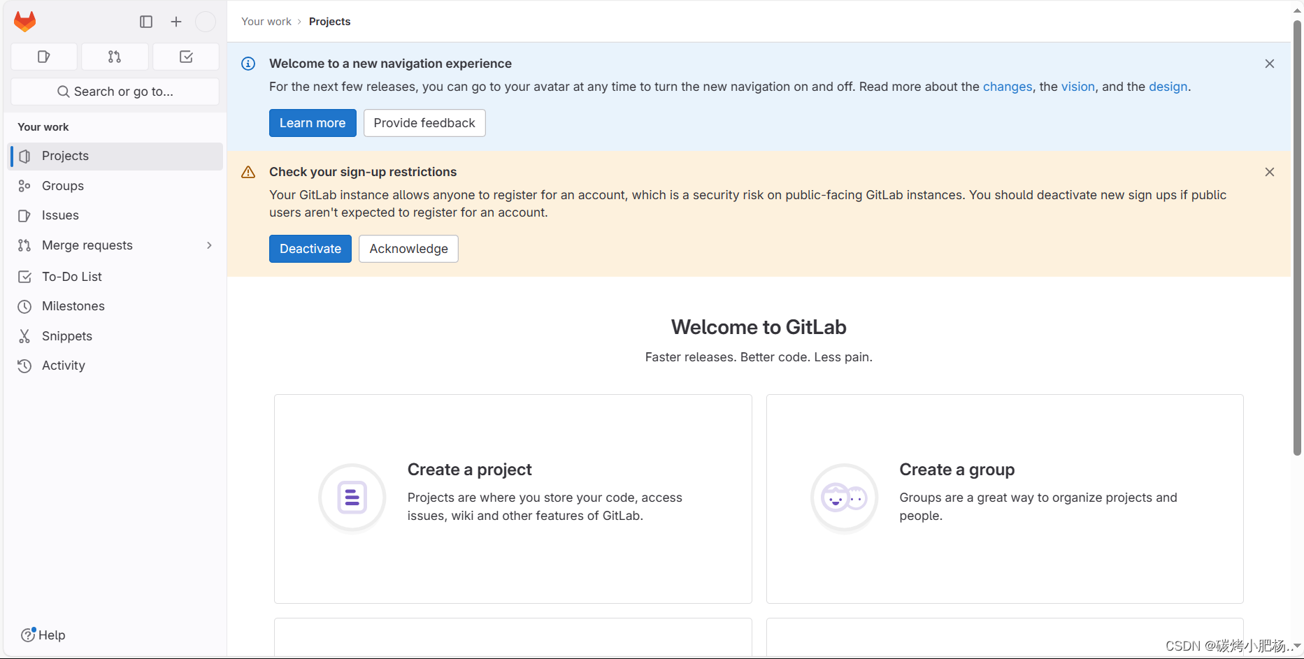Open the GitLab logo home link

coord(25,22)
